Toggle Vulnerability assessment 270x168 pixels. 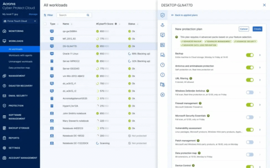pyautogui.click(x=250, y=130)
